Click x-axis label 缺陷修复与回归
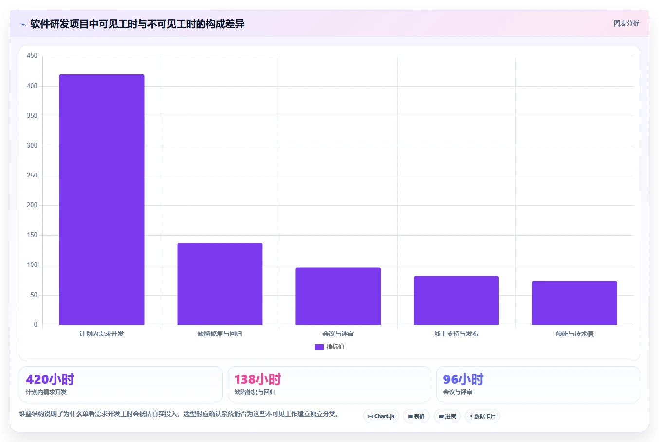The height and width of the screenshot is (442, 659). click(x=220, y=334)
